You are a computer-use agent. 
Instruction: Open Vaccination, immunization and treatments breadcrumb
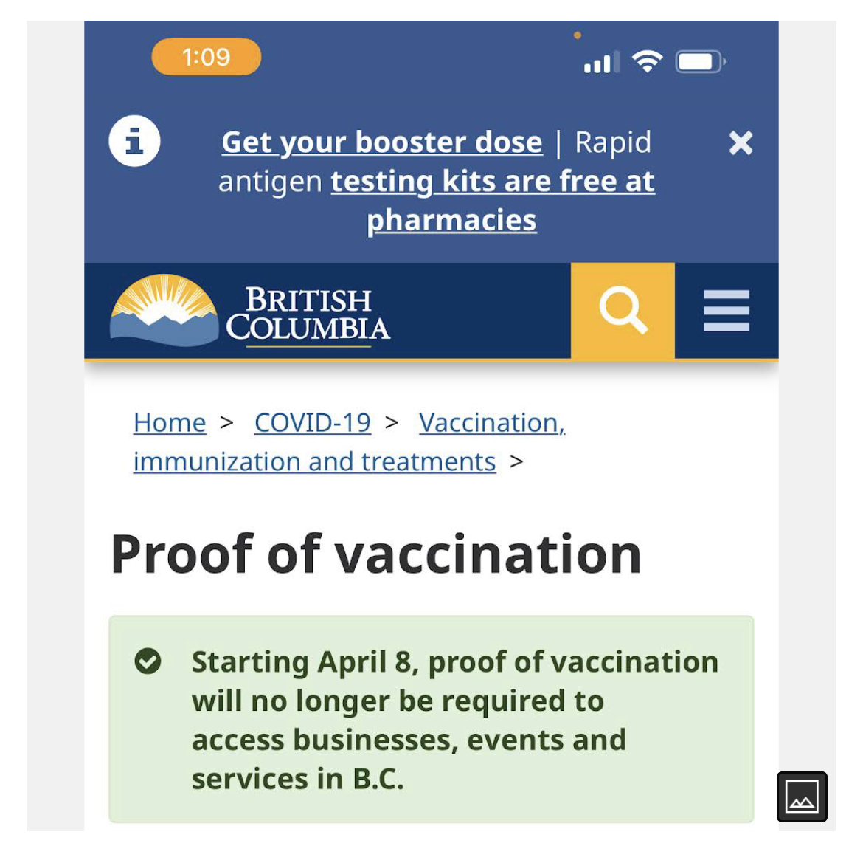(x=314, y=462)
